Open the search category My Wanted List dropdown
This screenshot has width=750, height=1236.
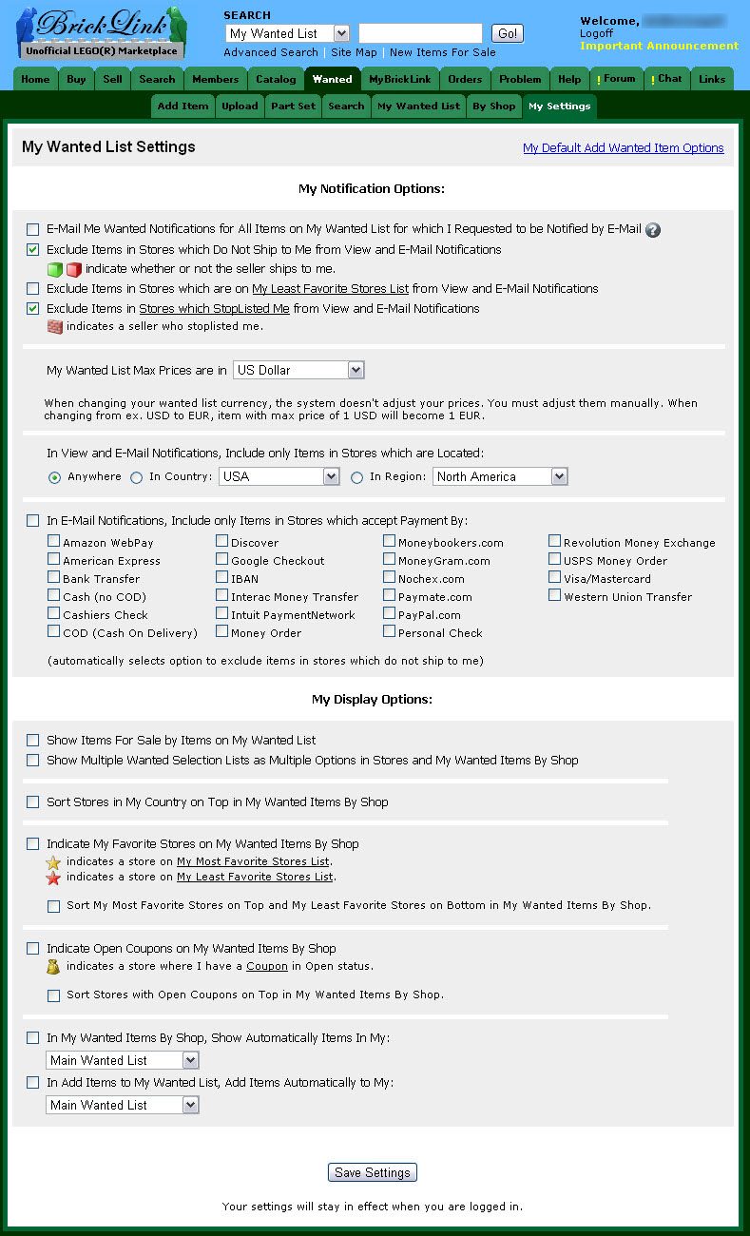click(x=288, y=33)
